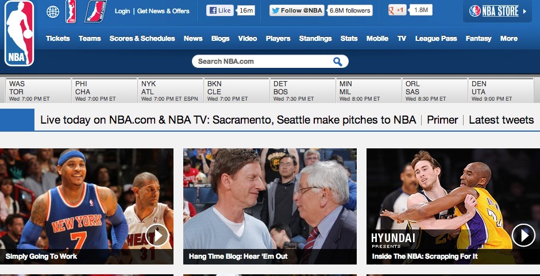Viewport: 540px width, 276px height.
Task: Open the Players menu
Action: pyautogui.click(x=278, y=39)
